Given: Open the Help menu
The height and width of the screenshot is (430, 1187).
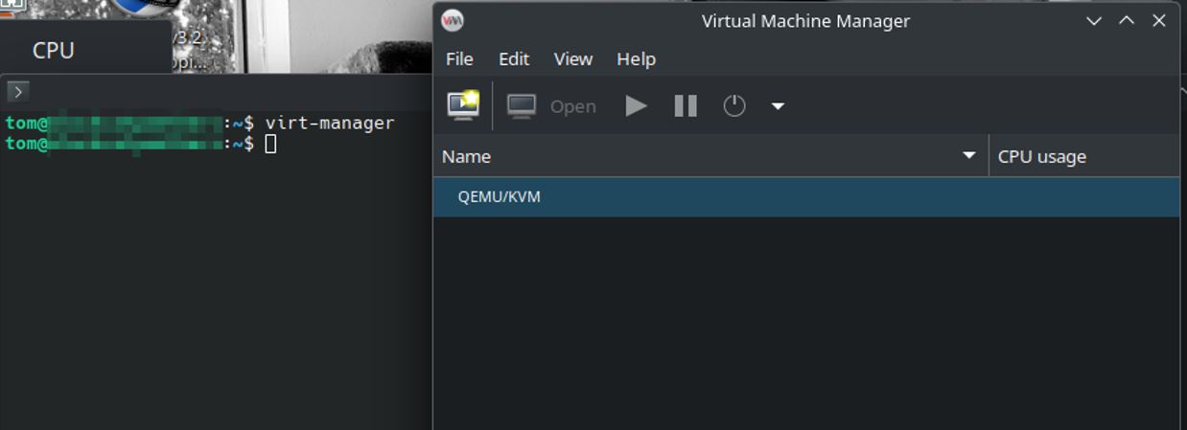Looking at the screenshot, I should coord(636,58).
